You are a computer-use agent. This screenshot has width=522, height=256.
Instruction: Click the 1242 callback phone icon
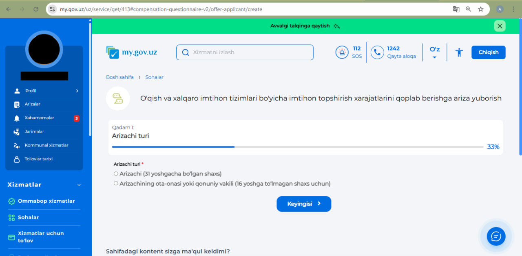point(378,52)
